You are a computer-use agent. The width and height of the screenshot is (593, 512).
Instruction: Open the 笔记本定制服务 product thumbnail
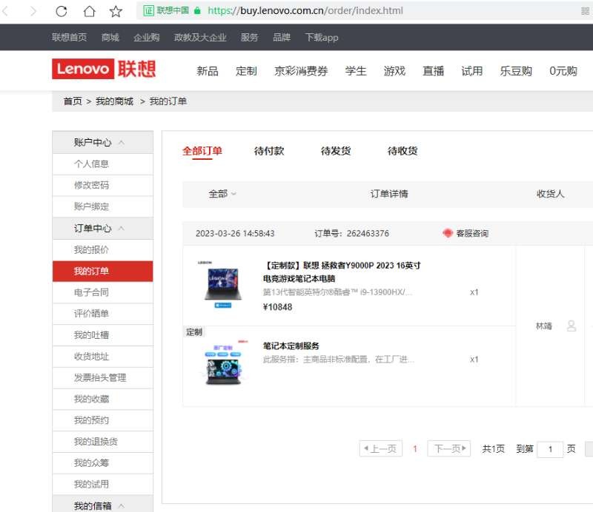point(223,363)
